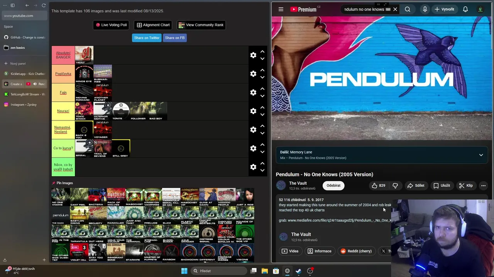Click the YouTube search magnifier icon
Screen dimensions: 494x277
[x=408, y=9]
